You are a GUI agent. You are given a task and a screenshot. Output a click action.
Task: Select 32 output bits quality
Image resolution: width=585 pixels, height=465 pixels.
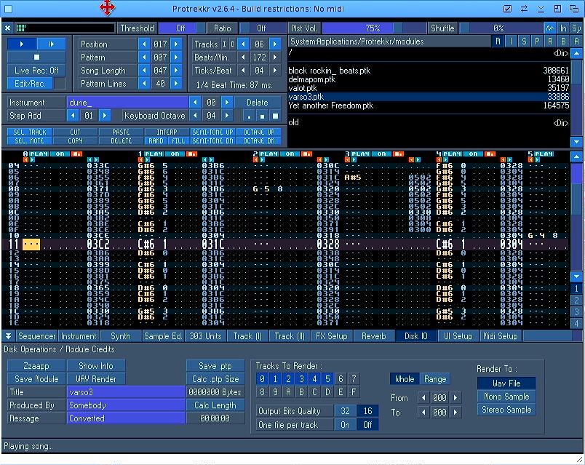pyautogui.click(x=345, y=411)
